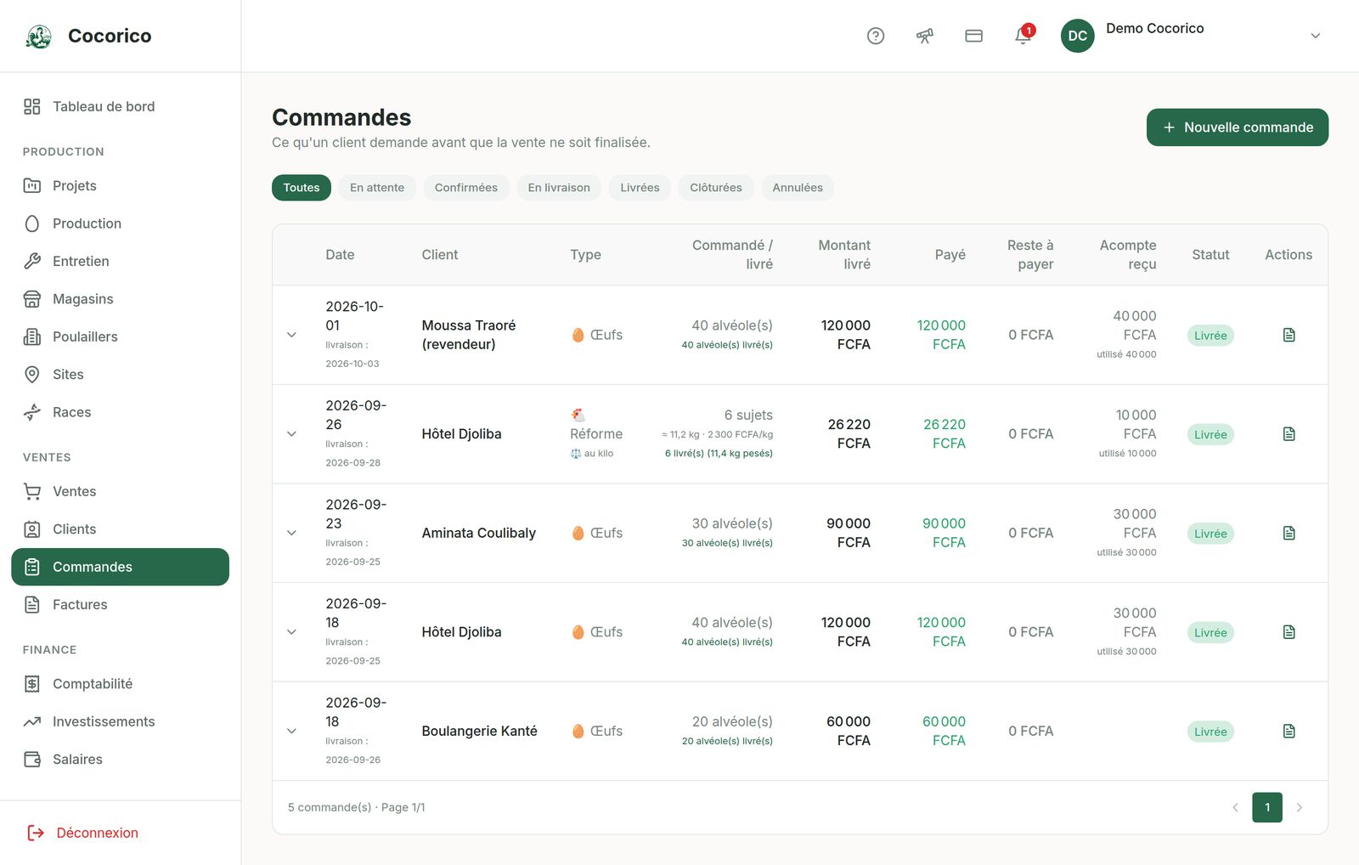Click the Date column header
The image size is (1359, 865).
(340, 255)
